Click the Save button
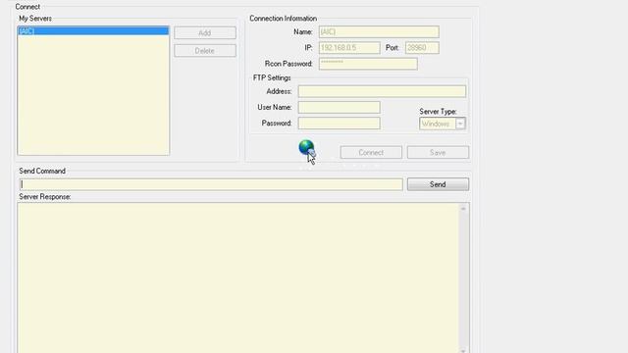628x353 pixels. click(438, 153)
